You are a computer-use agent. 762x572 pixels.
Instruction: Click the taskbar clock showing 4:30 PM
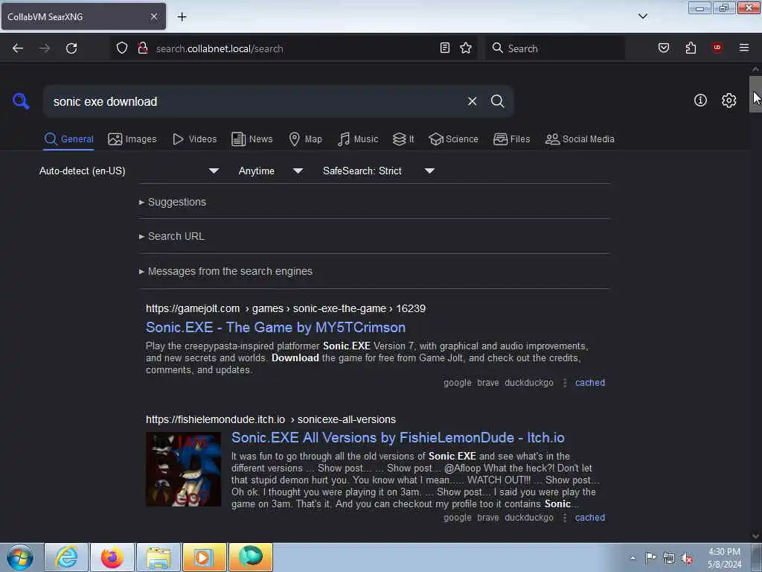click(724, 558)
